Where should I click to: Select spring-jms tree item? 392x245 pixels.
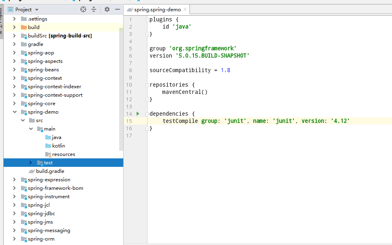pyautogui.click(x=40, y=222)
